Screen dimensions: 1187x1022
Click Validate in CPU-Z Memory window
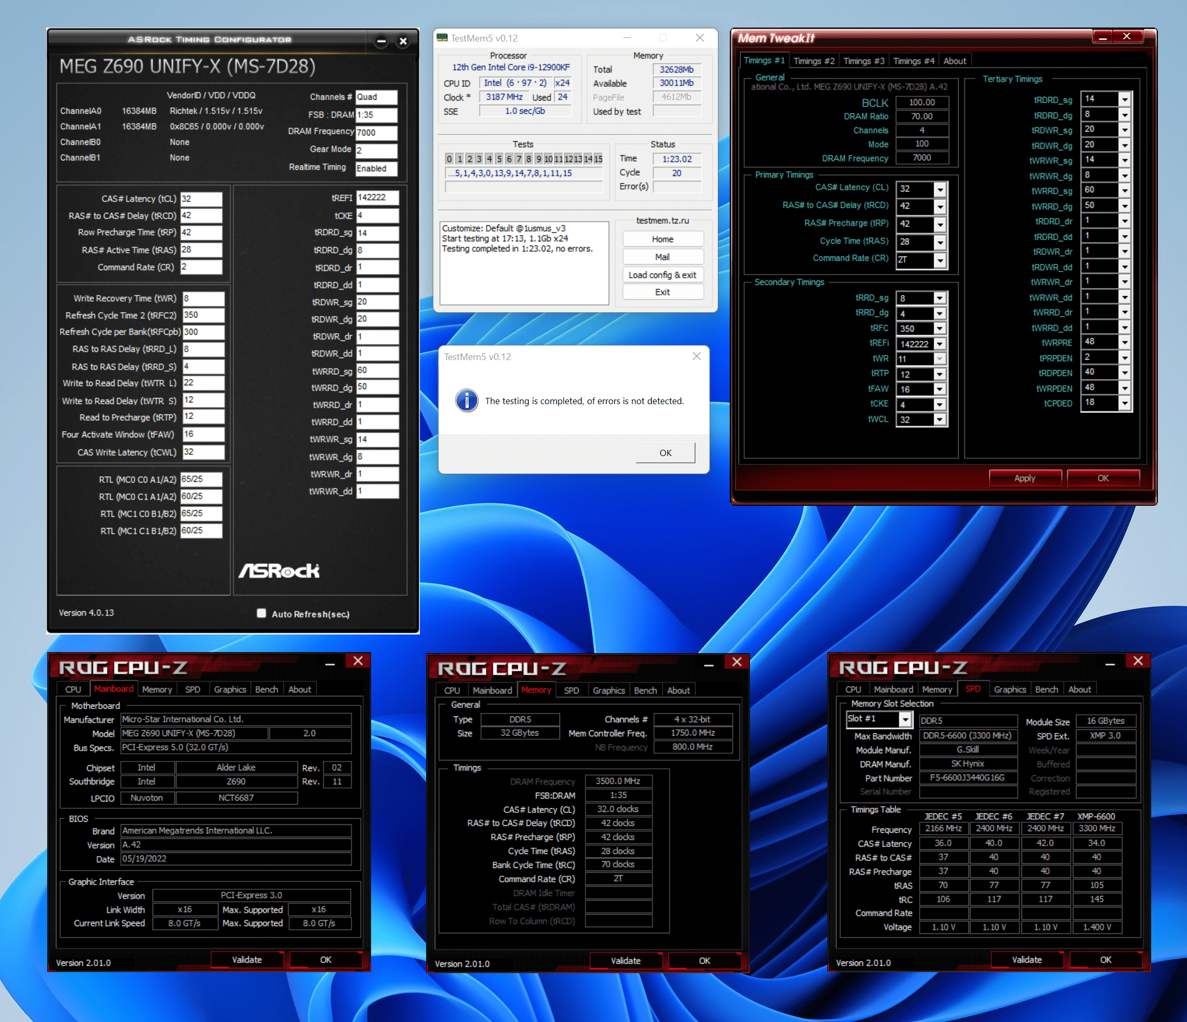(x=625, y=961)
